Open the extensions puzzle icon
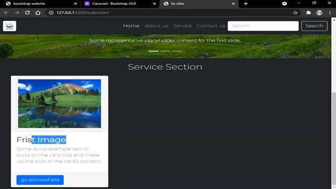This screenshot has width=336, height=189. [308, 13]
